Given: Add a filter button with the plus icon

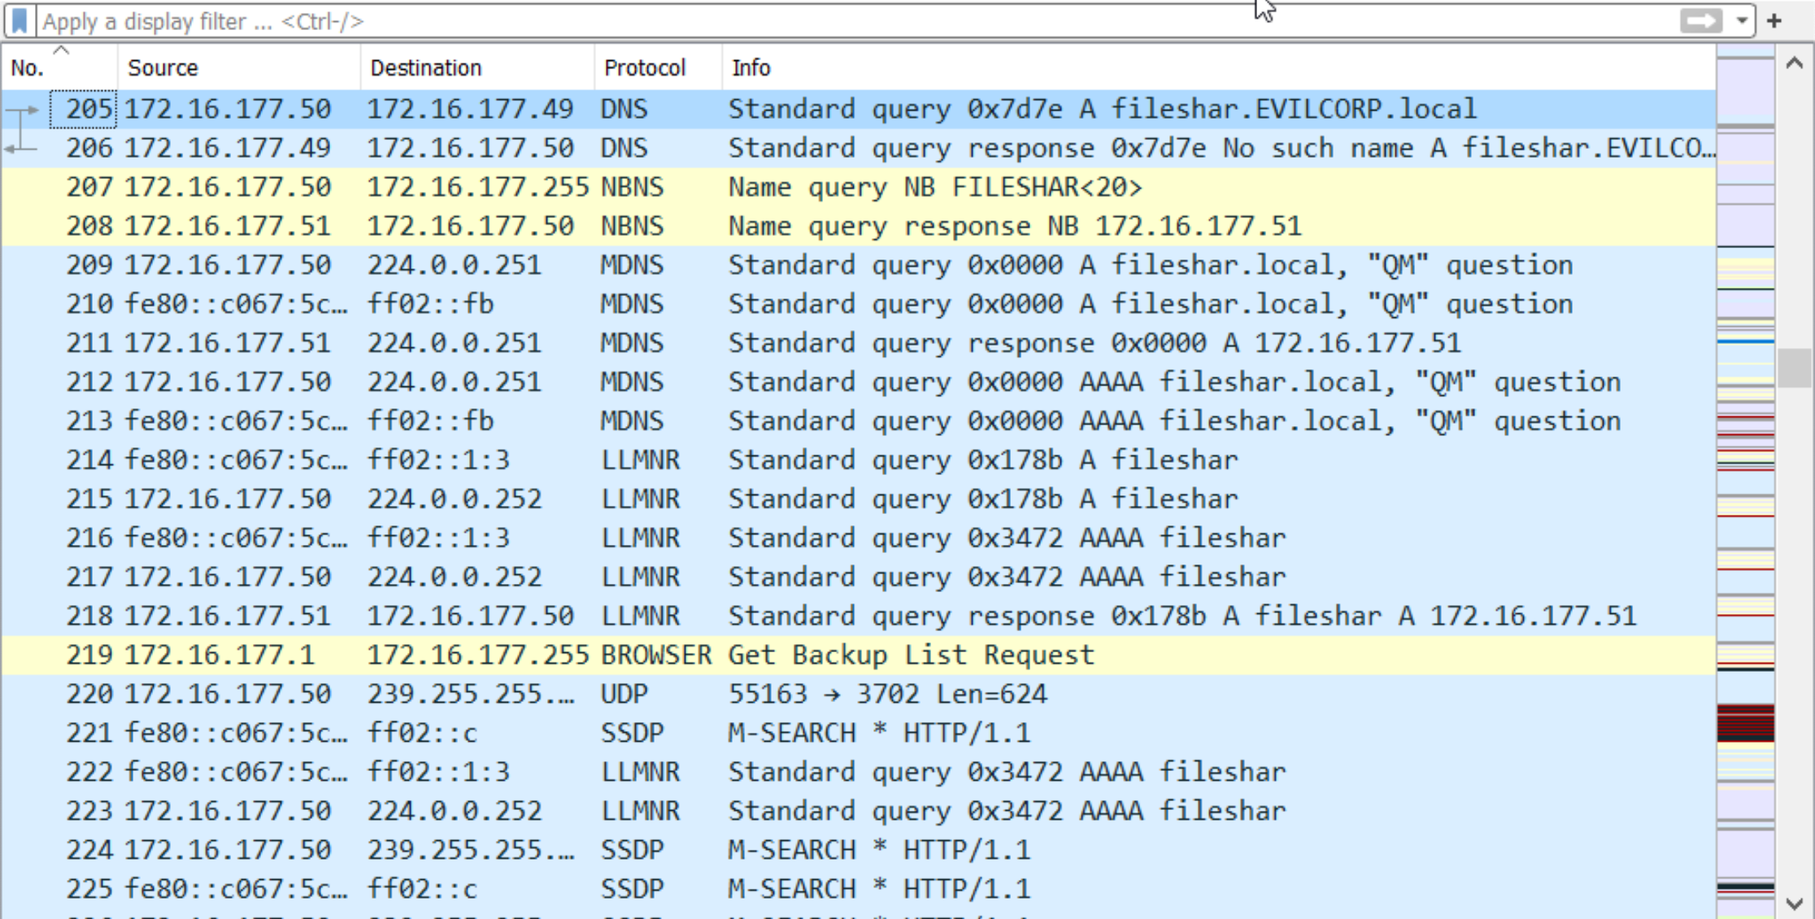Looking at the screenshot, I should [x=1774, y=21].
